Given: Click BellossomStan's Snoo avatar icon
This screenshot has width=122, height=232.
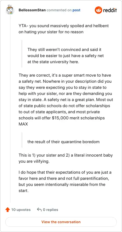Looking at the screenshot, I should (10, 10).
